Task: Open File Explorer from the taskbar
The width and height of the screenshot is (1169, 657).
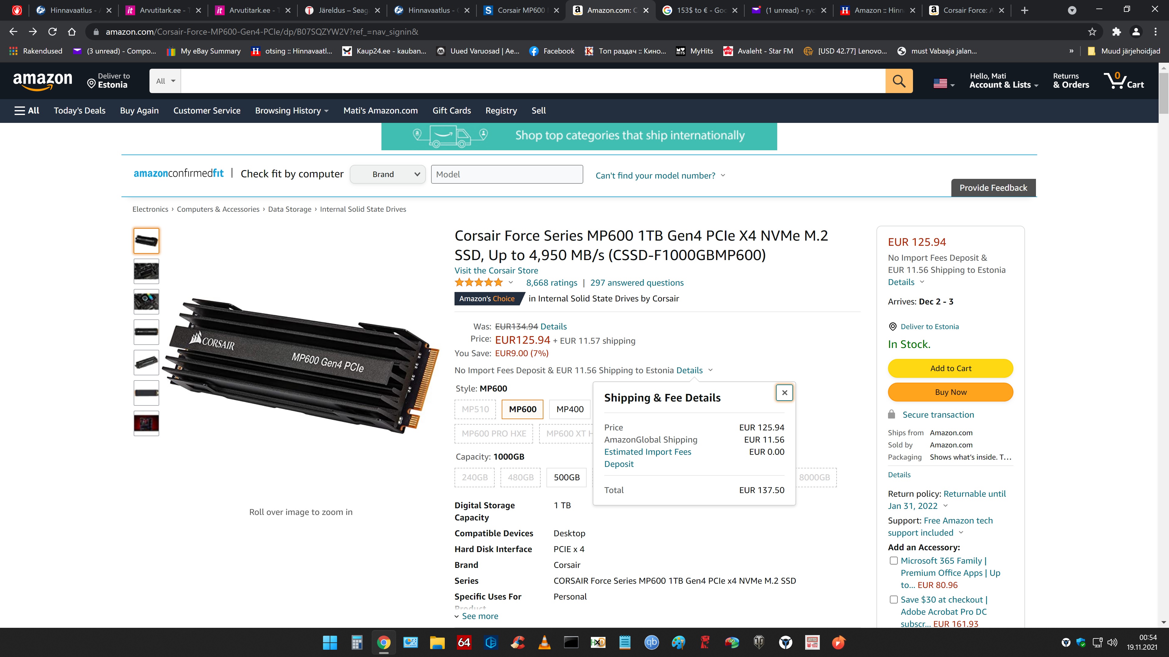Action: tap(437, 642)
